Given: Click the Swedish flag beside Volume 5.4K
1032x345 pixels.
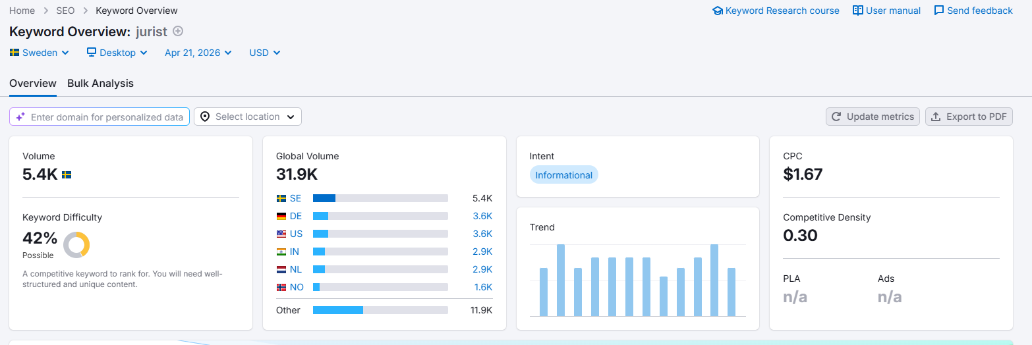Looking at the screenshot, I should [x=67, y=174].
